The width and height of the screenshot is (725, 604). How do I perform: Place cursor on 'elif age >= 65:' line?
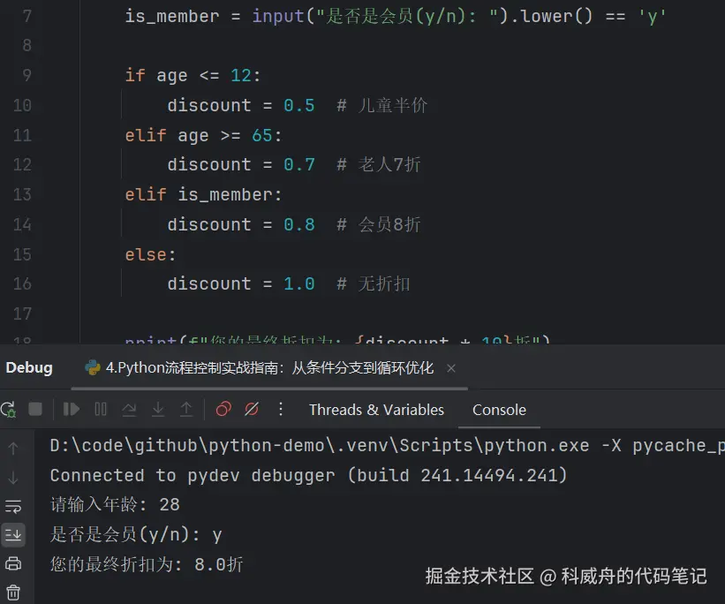point(203,135)
